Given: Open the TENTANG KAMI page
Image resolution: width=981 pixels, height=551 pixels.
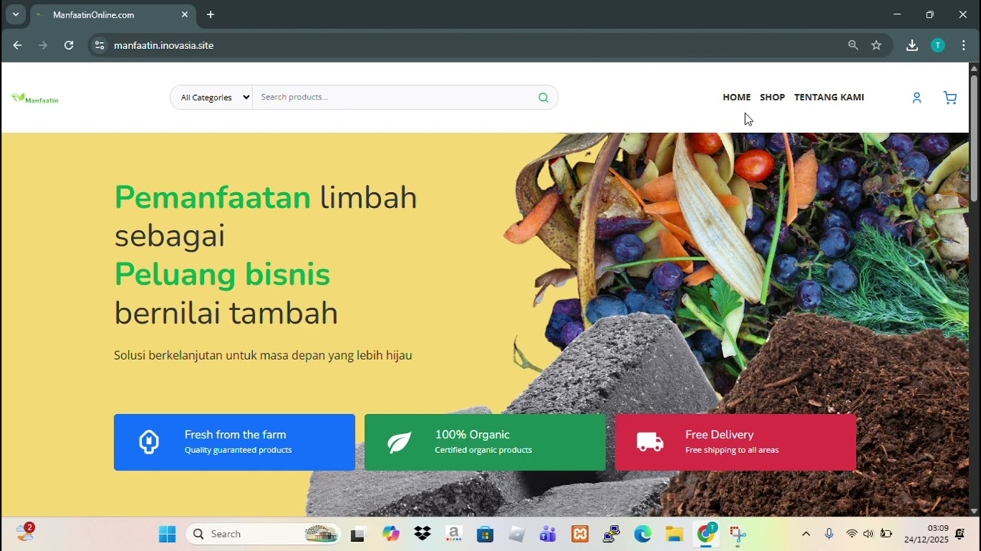Looking at the screenshot, I should [829, 97].
